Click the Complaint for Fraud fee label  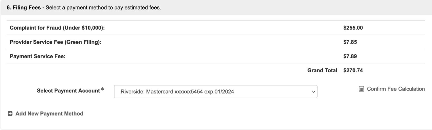[x=57, y=28]
